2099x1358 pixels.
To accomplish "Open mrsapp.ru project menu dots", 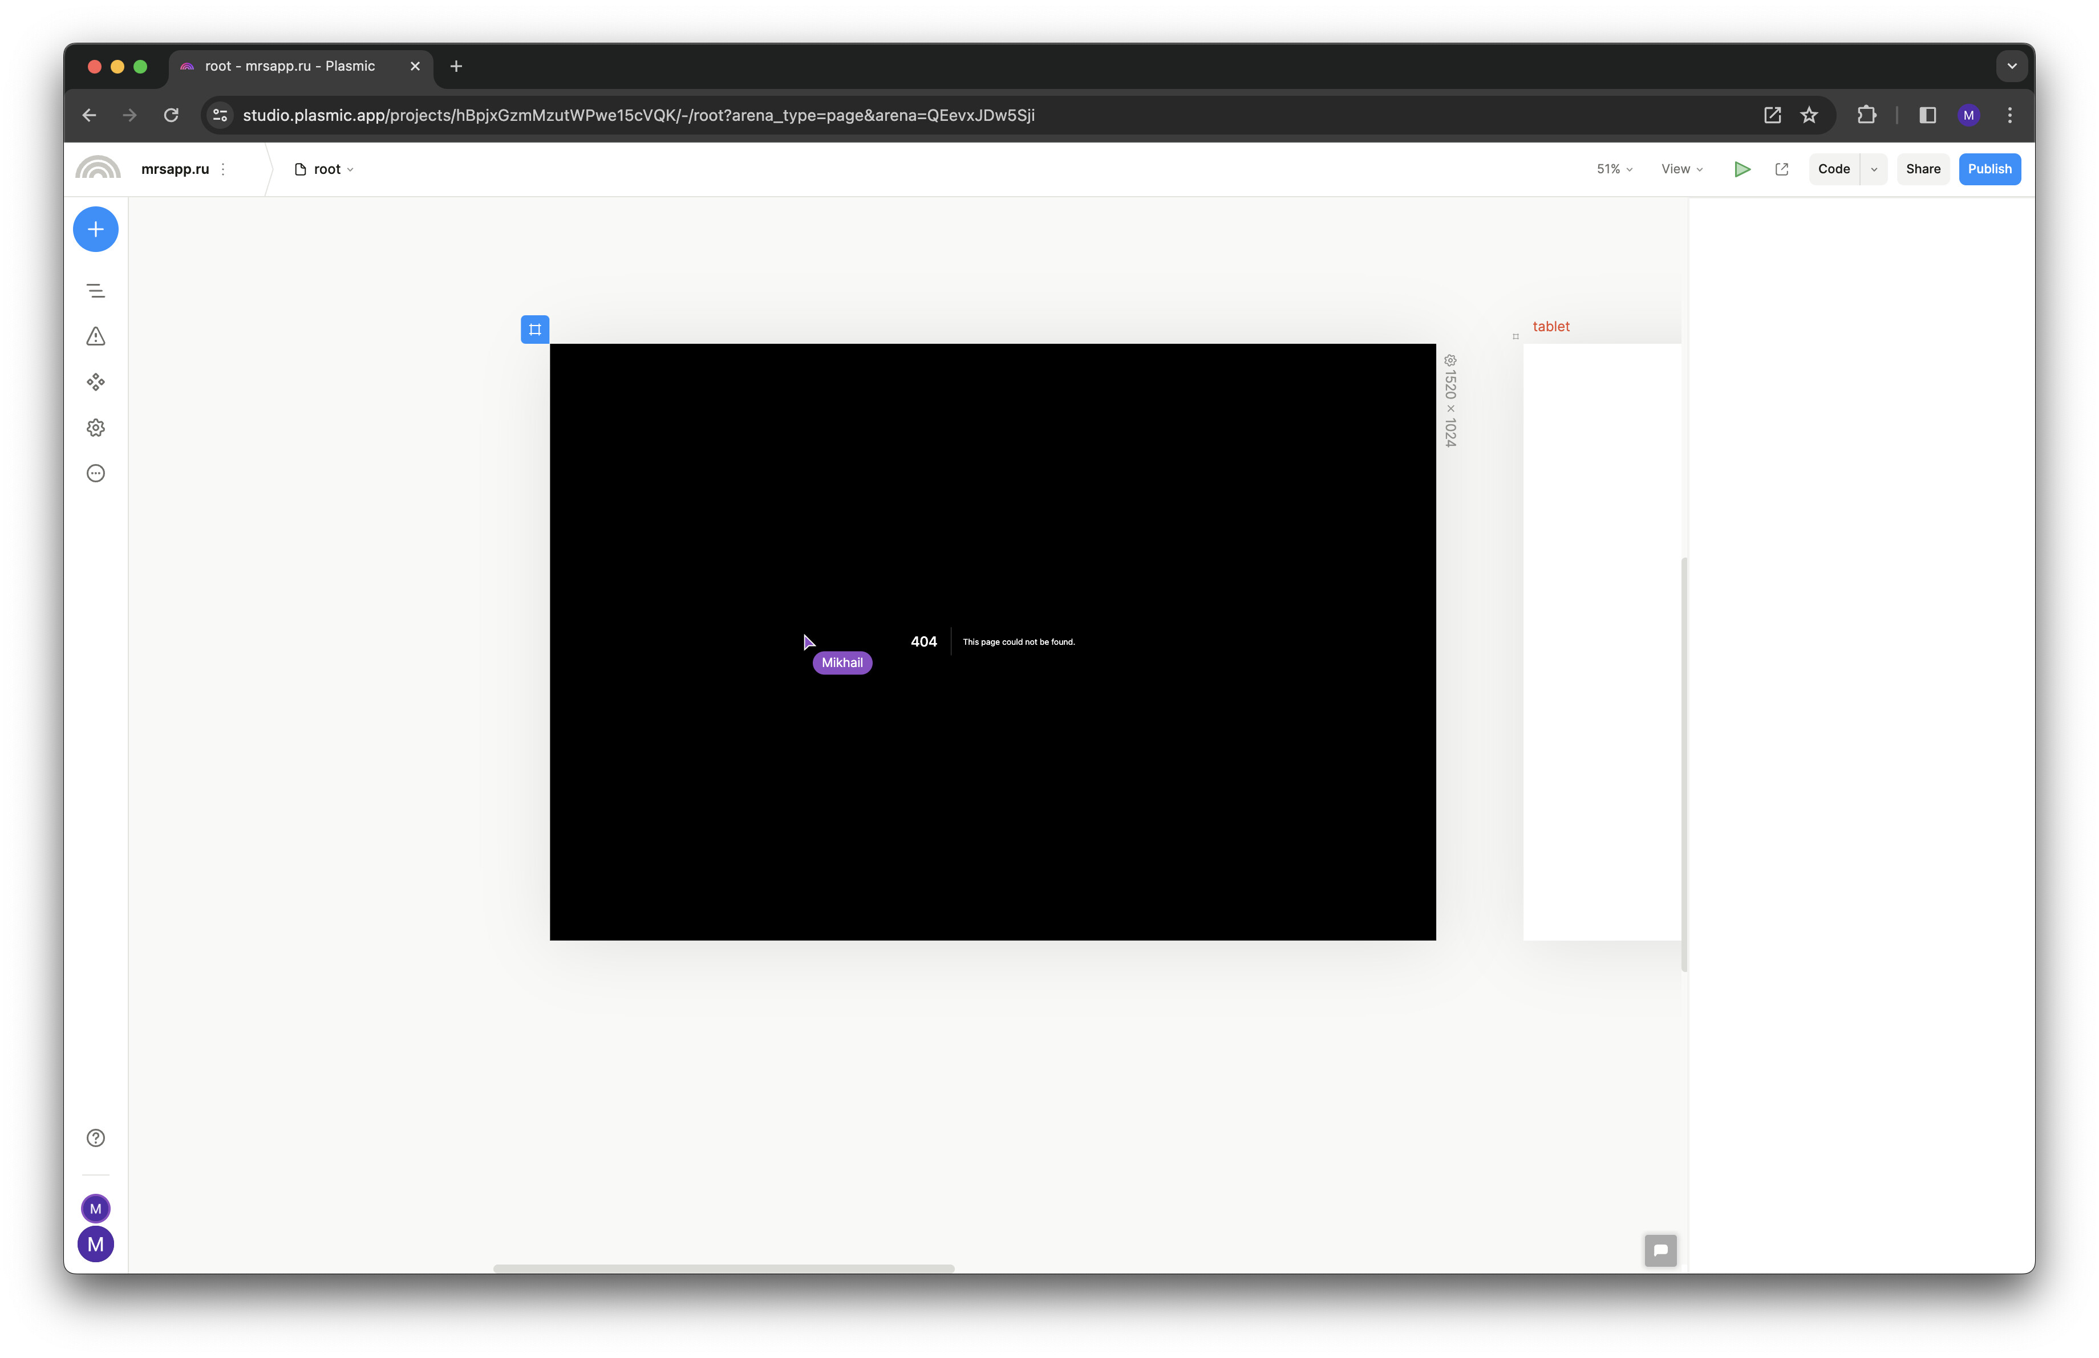I will click(223, 169).
